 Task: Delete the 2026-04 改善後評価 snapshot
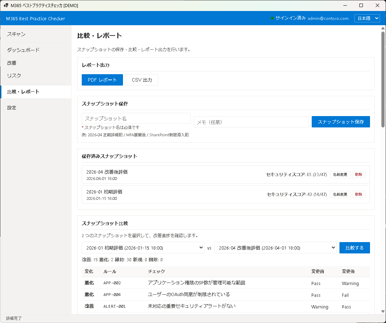[x=358, y=175]
